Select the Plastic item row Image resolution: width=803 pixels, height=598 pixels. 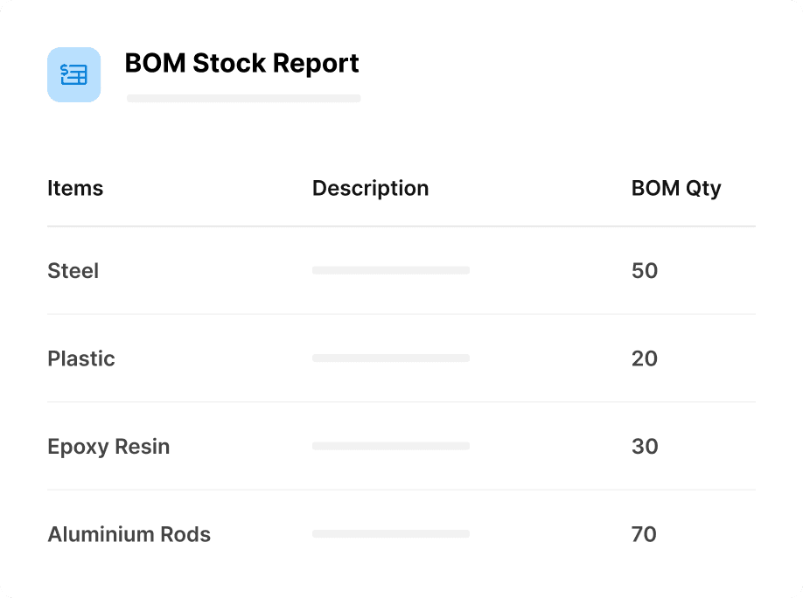81,358
